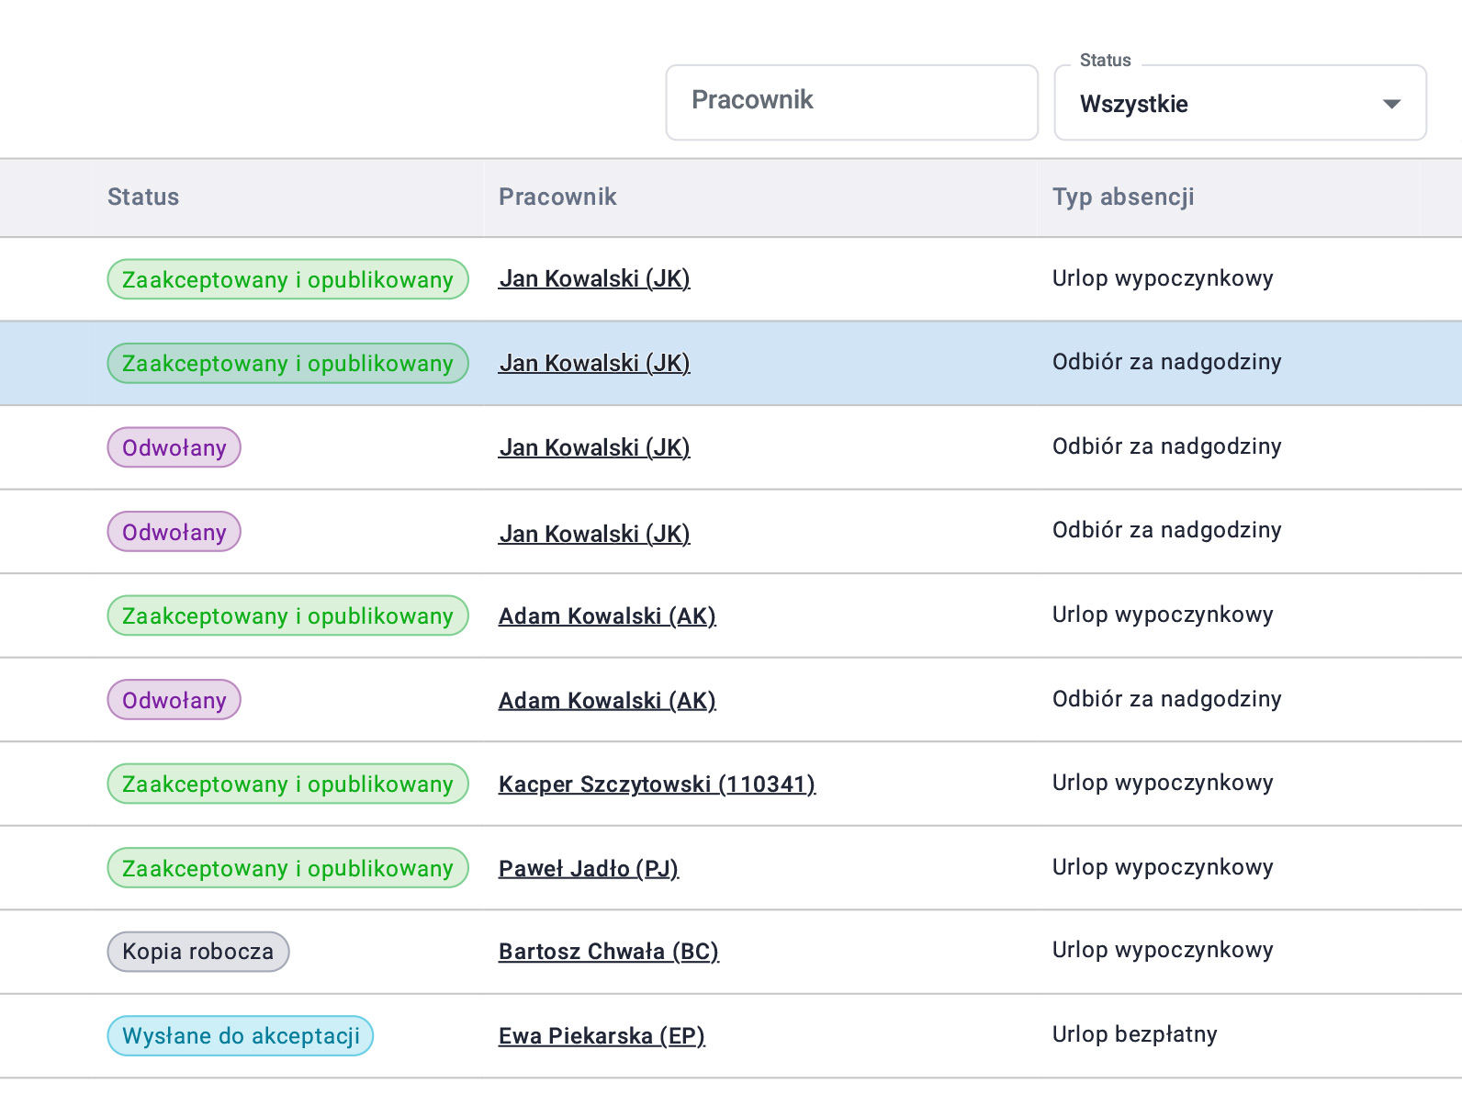Select the Urlop bezpłatny row cell
This screenshot has height=1095, width=1462.
[1135, 1034]
